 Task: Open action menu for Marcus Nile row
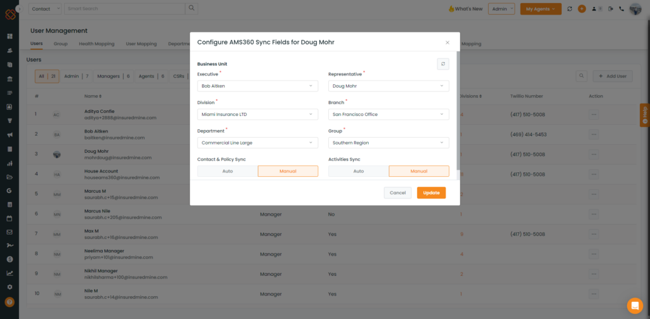pyautogui.click(x=594, y=214)
